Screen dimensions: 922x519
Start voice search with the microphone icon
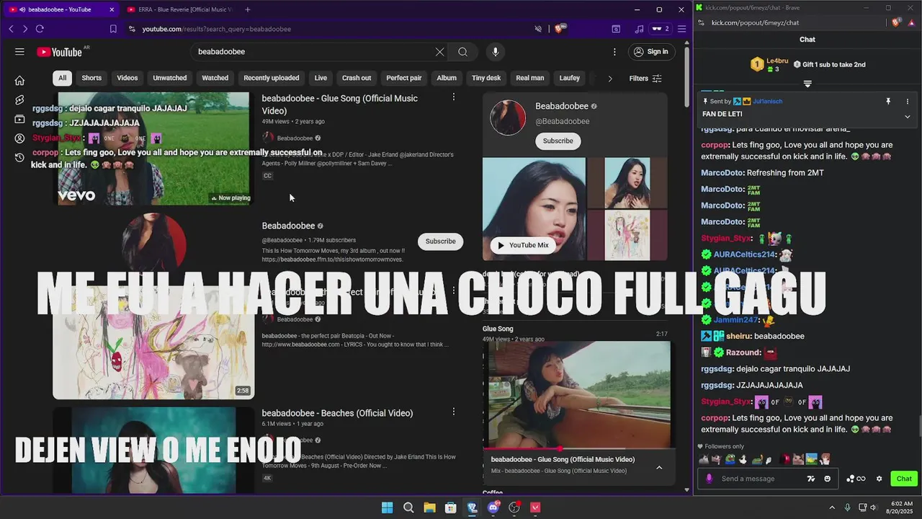point(495,52)
